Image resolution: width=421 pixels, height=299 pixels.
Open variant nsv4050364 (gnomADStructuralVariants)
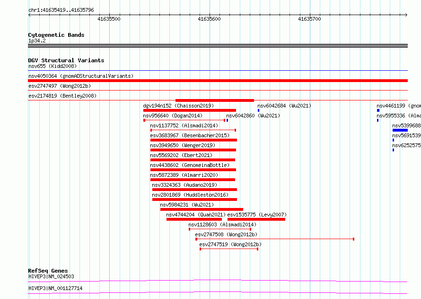click(x=81, y=76)
